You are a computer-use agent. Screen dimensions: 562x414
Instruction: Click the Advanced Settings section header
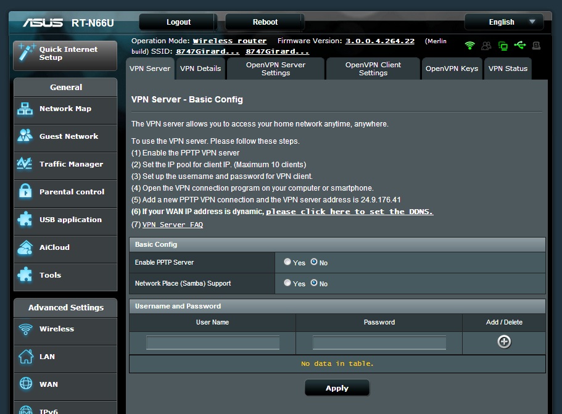coord(65,307)
